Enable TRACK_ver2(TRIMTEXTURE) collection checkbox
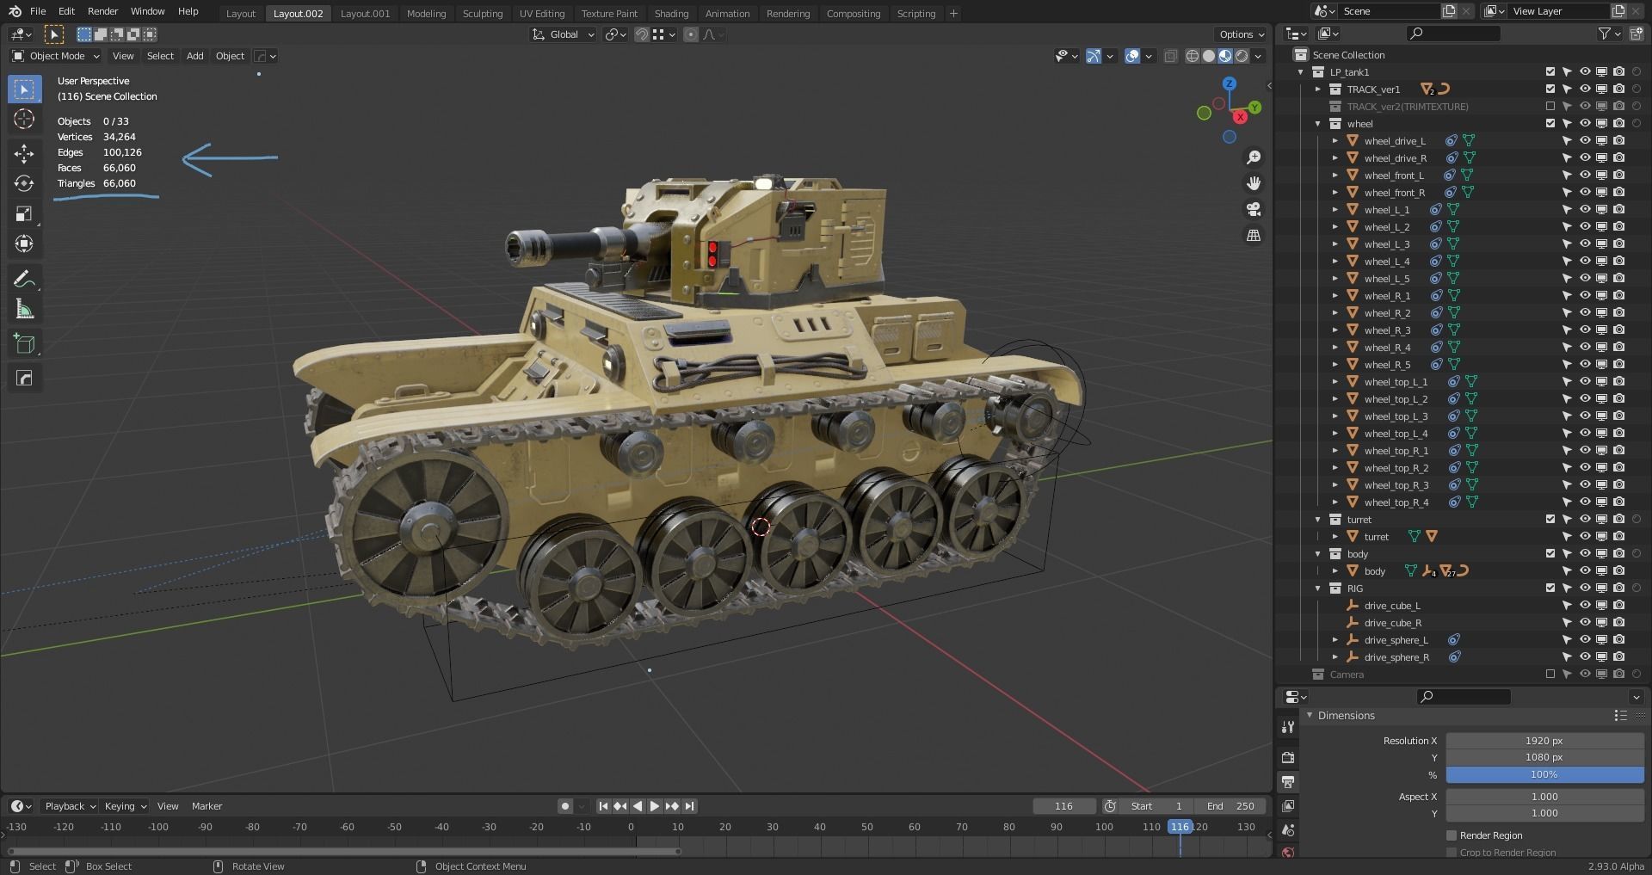1652x875 pixels. coord(1550,107)
